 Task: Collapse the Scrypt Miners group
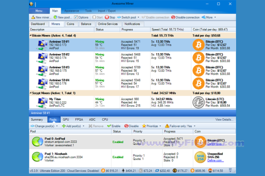31,93
